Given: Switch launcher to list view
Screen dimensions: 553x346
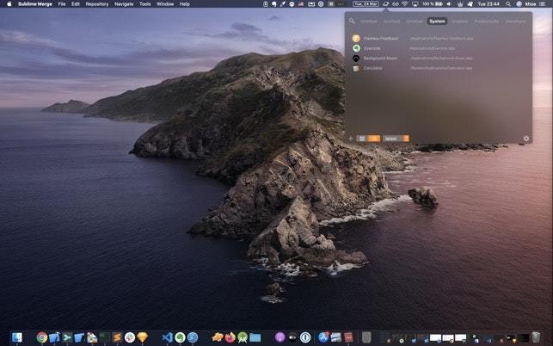Looking at the screenshot, I should click(374, 139).
